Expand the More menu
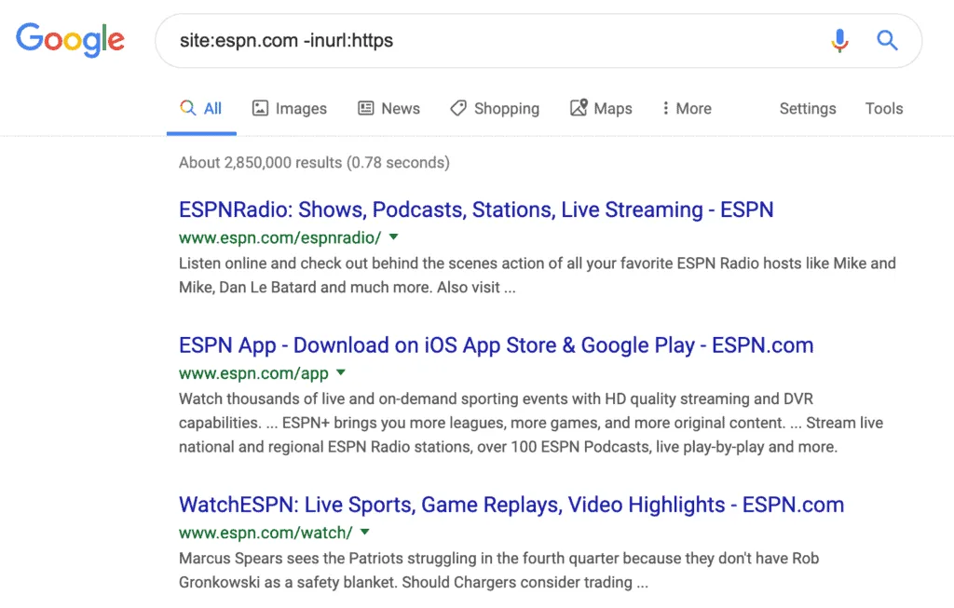The height and width of the screenshot is (608, 954). 687,109
